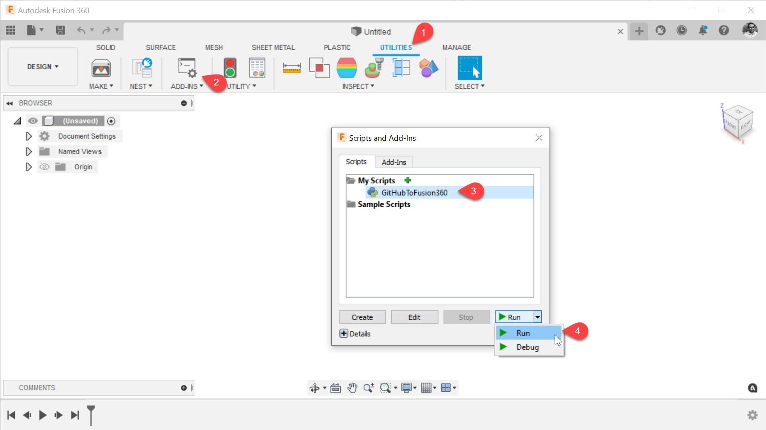Switch to the SOLID ribbon tab

105,48
